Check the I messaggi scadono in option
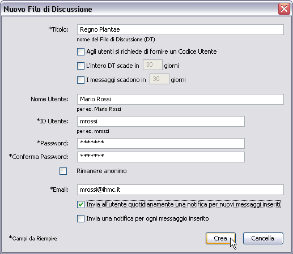The height and width of the screenshot is (254, 293). [x=80, y=80]
